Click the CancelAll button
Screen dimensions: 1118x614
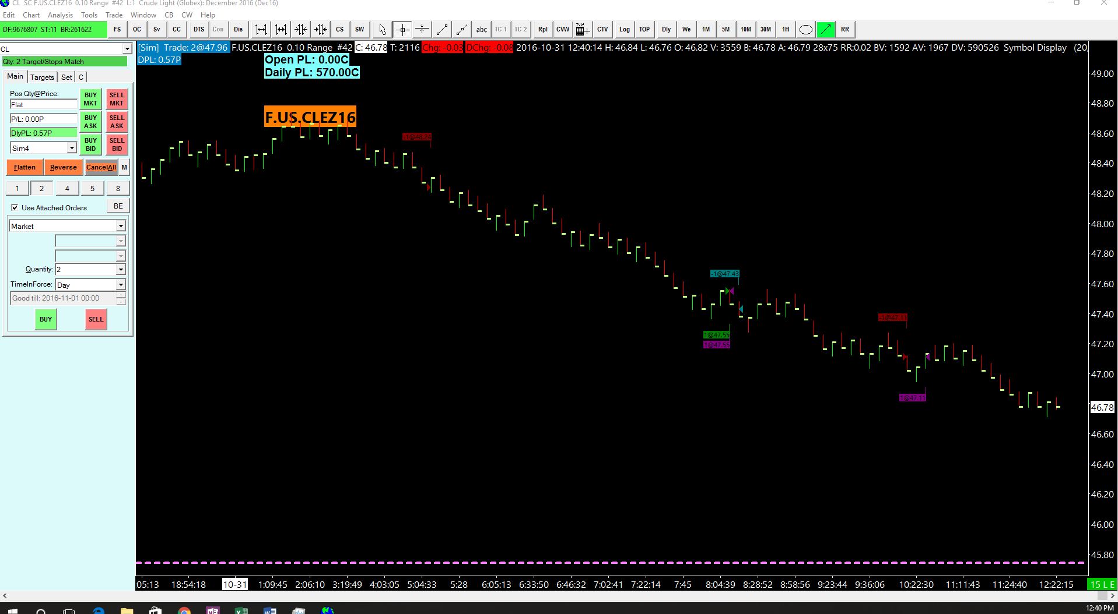point(101,167)
